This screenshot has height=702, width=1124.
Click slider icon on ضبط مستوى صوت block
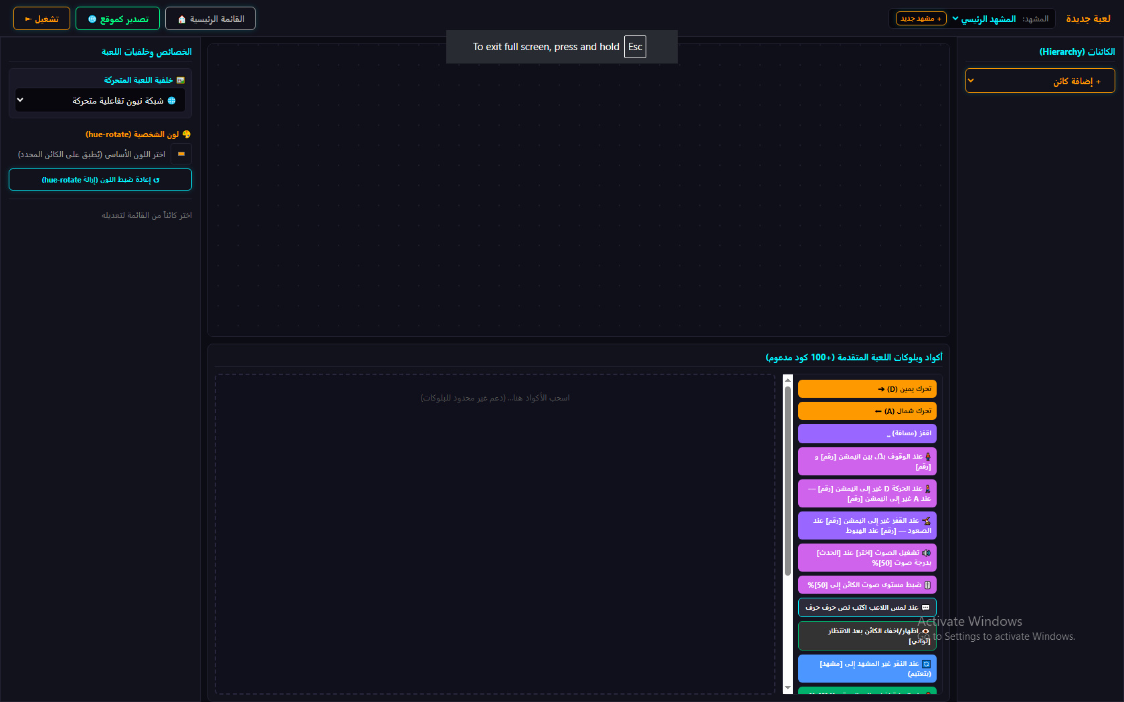(x=927, y=585)
